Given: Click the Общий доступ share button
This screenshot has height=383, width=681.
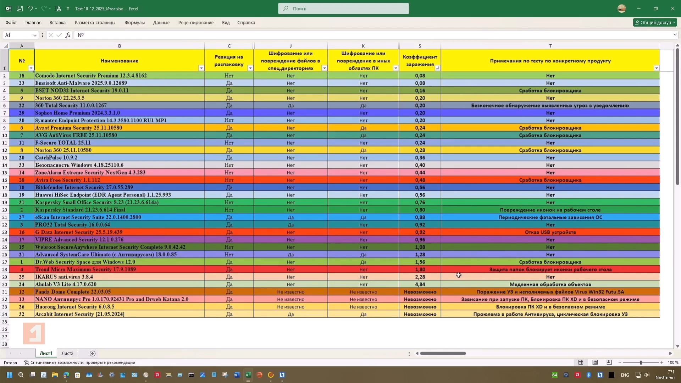Looking at the screenshot, I should tap(655, 22).
